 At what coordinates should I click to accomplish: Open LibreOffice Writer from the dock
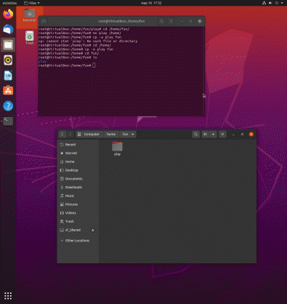tap(8, 76)
